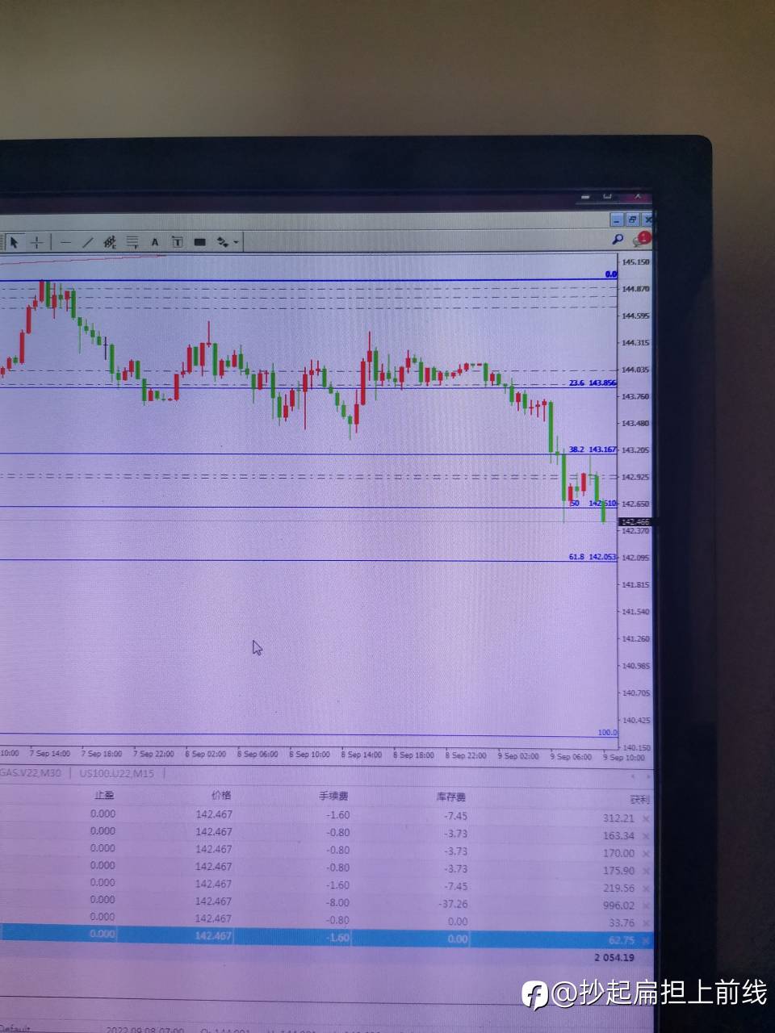Click the 100.0 Fibonacci level label

point(607,732)
